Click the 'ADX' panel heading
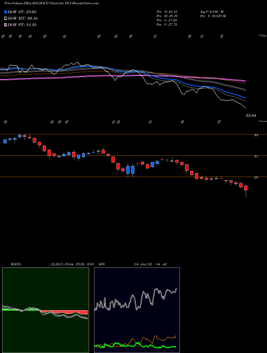The width and height of the screenshot is (267, 353). point(102,264)
